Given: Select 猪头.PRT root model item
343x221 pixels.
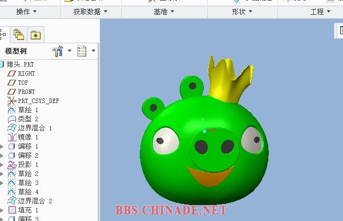Looking at the screenshot, I should pos(20,64).
